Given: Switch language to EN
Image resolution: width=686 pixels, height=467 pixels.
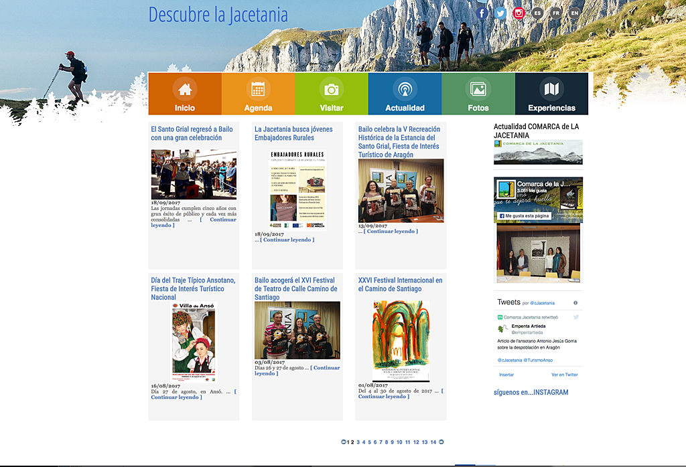Looking at the screenshot, I should click(574, 13).
